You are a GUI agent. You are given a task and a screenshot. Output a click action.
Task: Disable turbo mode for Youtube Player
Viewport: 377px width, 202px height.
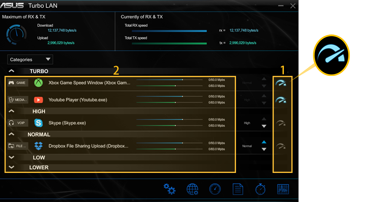[281, 100]
